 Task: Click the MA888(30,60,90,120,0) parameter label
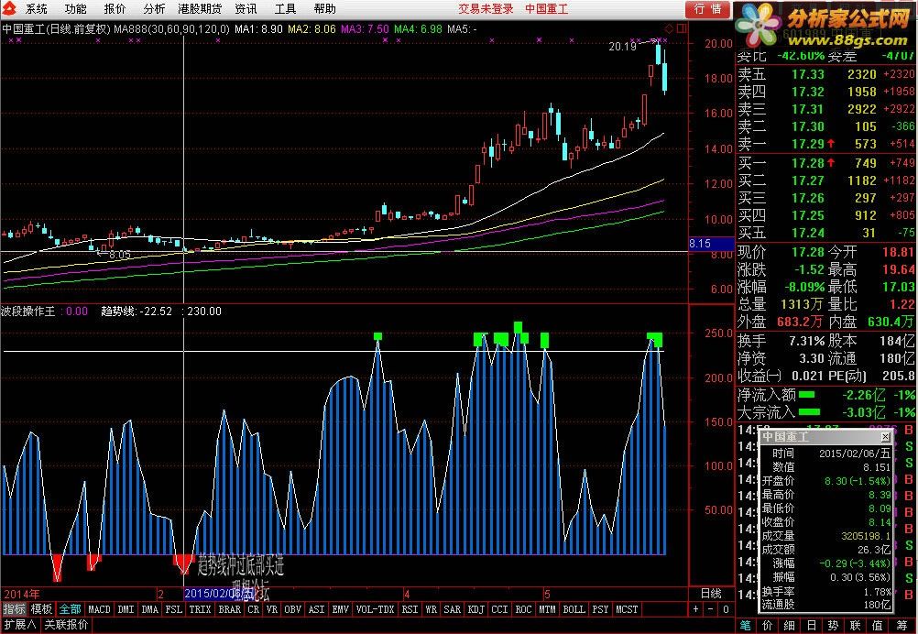coord(171,28)
